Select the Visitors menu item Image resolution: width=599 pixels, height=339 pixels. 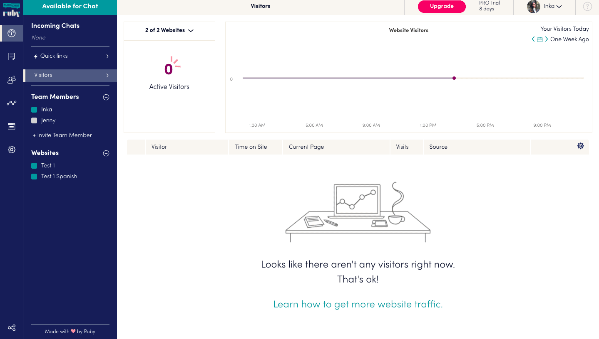tap(70, 75)
